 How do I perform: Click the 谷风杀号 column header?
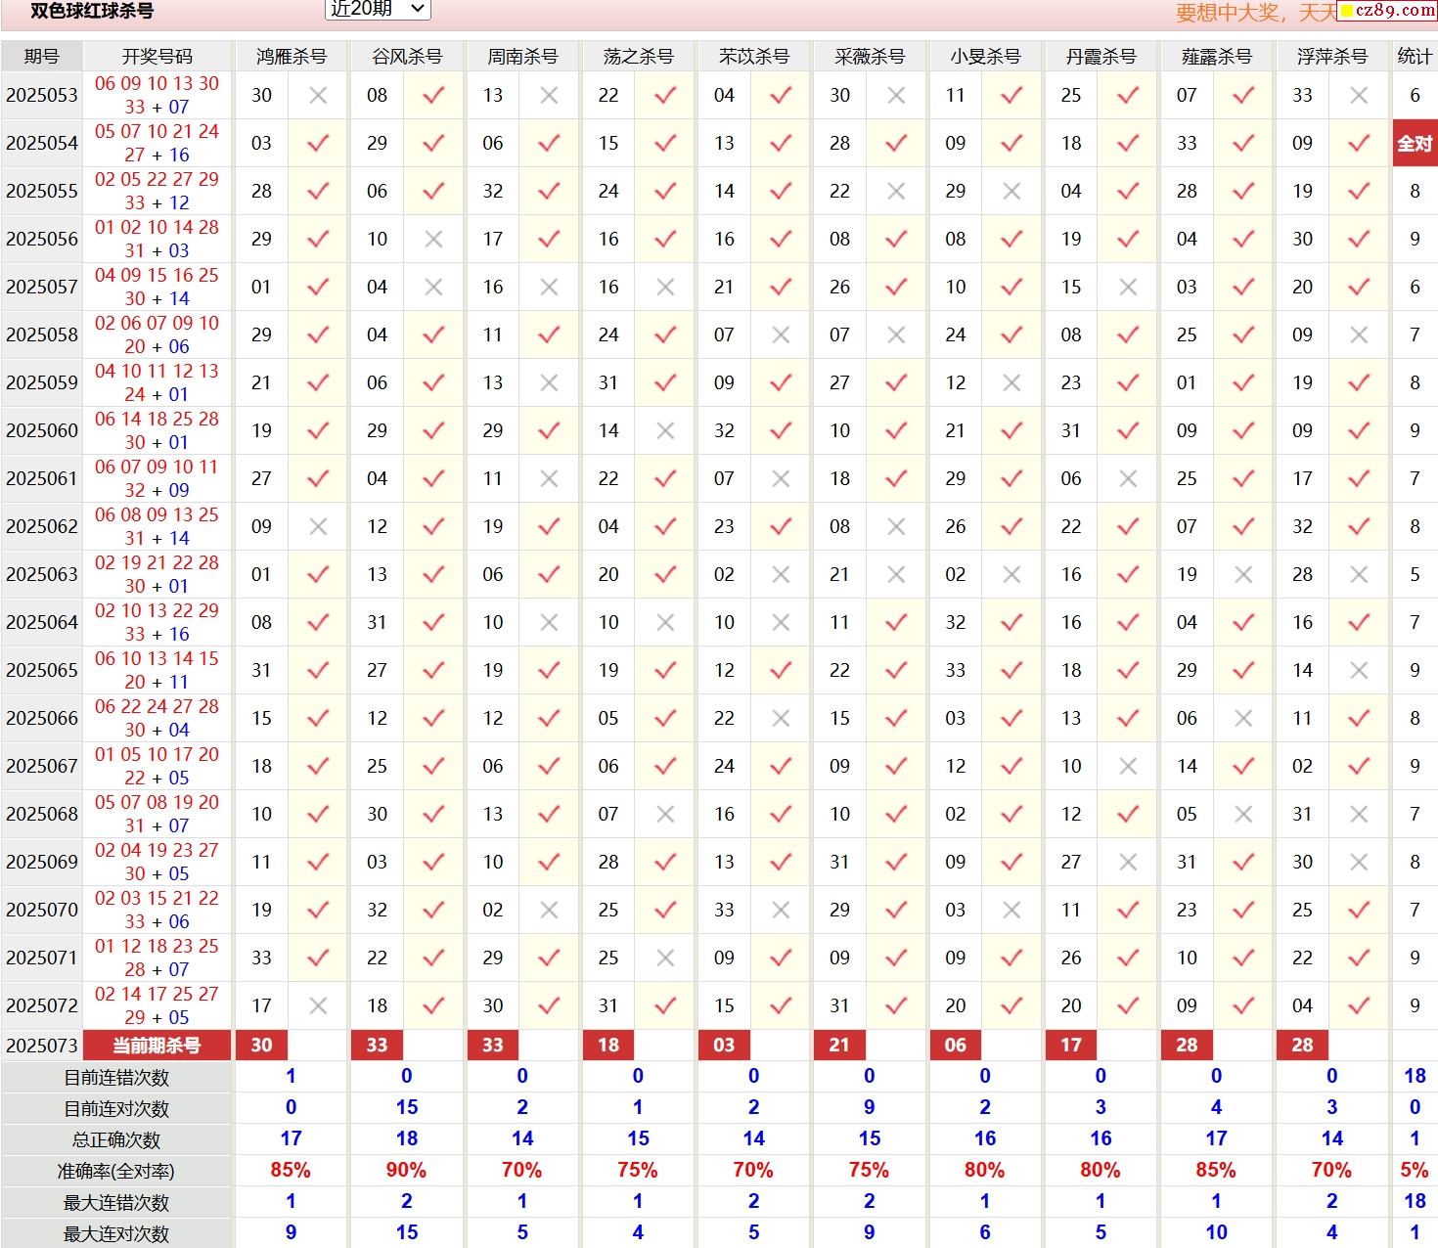coord(406,57)
